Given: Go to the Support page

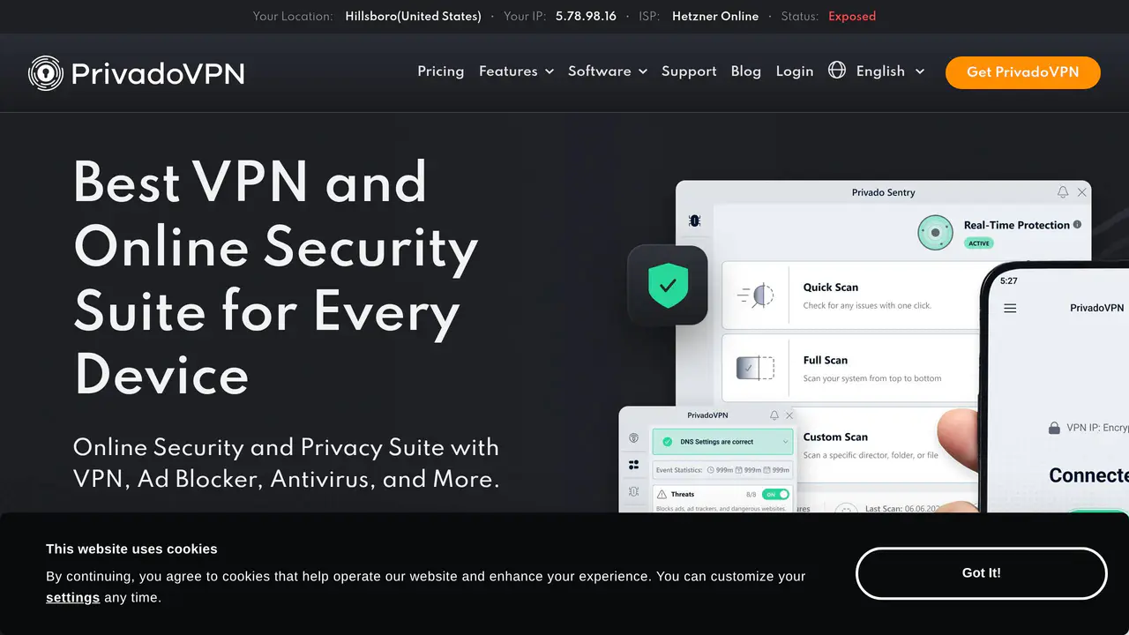Looking at the screenshot, I should click(x=689, y=71).
